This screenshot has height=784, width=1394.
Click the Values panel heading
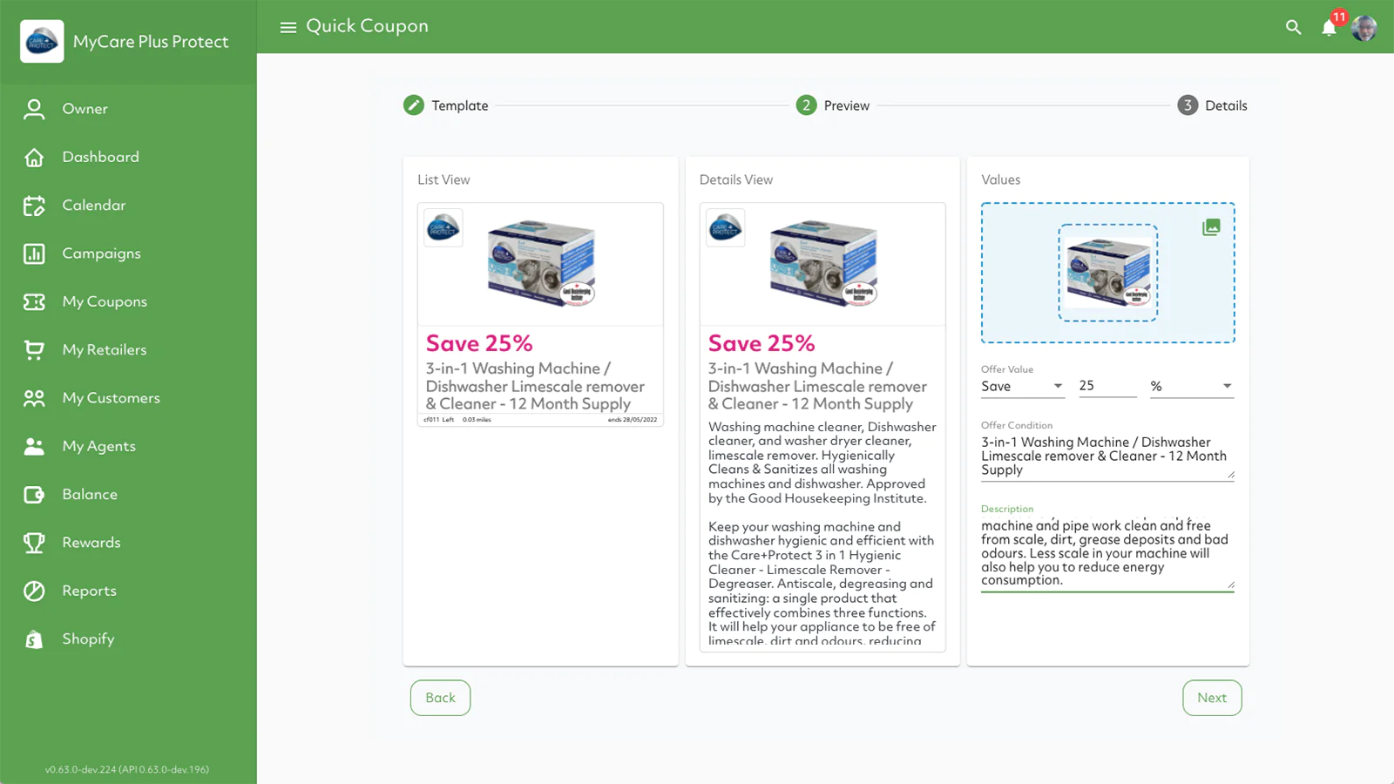pos(1001,179)
